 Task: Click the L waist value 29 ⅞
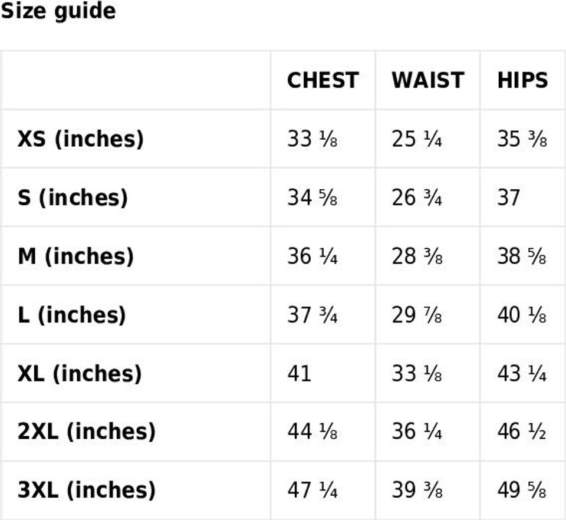point(417,314)
